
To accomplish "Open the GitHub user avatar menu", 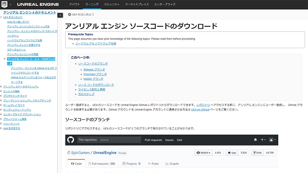I will coord(272,140).
